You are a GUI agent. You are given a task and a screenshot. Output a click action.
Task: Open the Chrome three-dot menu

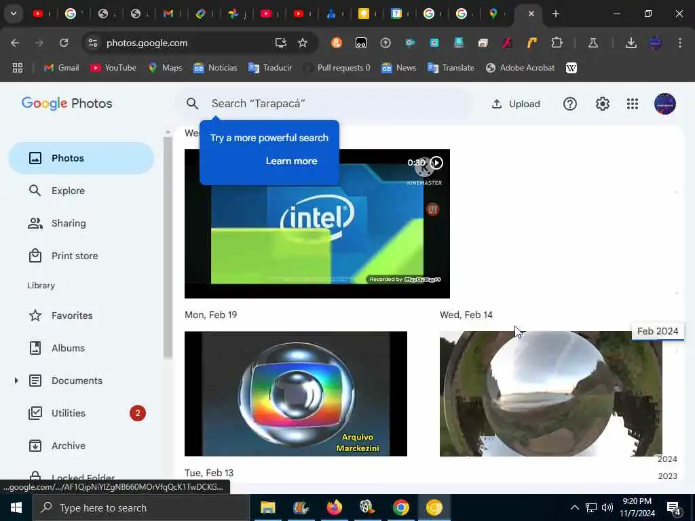(679, 43)
